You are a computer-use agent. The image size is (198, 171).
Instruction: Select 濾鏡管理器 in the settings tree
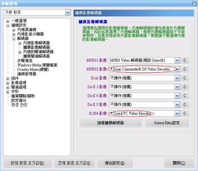click(x=27, y=74)
